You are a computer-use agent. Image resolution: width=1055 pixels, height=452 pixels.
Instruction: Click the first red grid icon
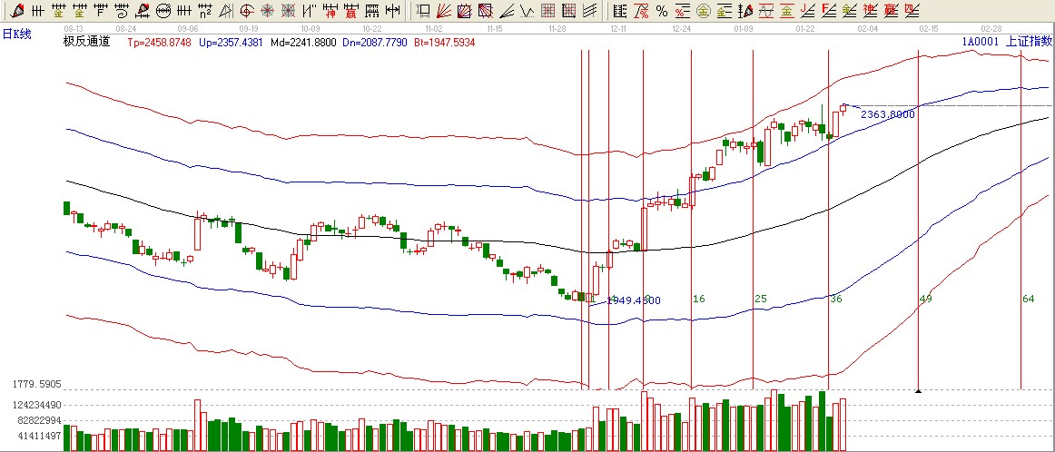click(x=547, y=11)
